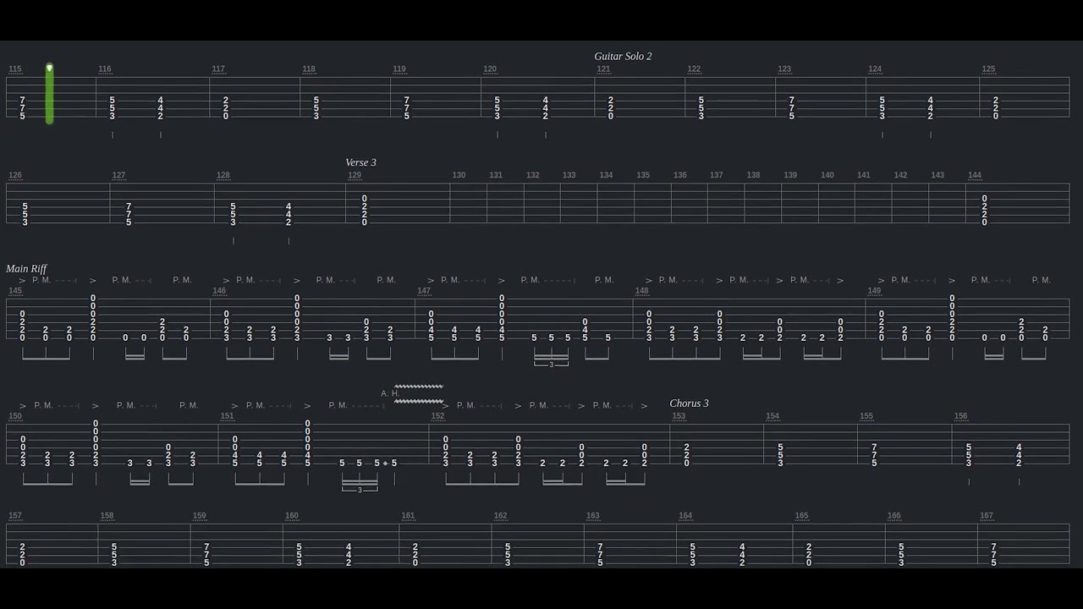
Task: Jump to measure number 119
Action: pos(399,69)
